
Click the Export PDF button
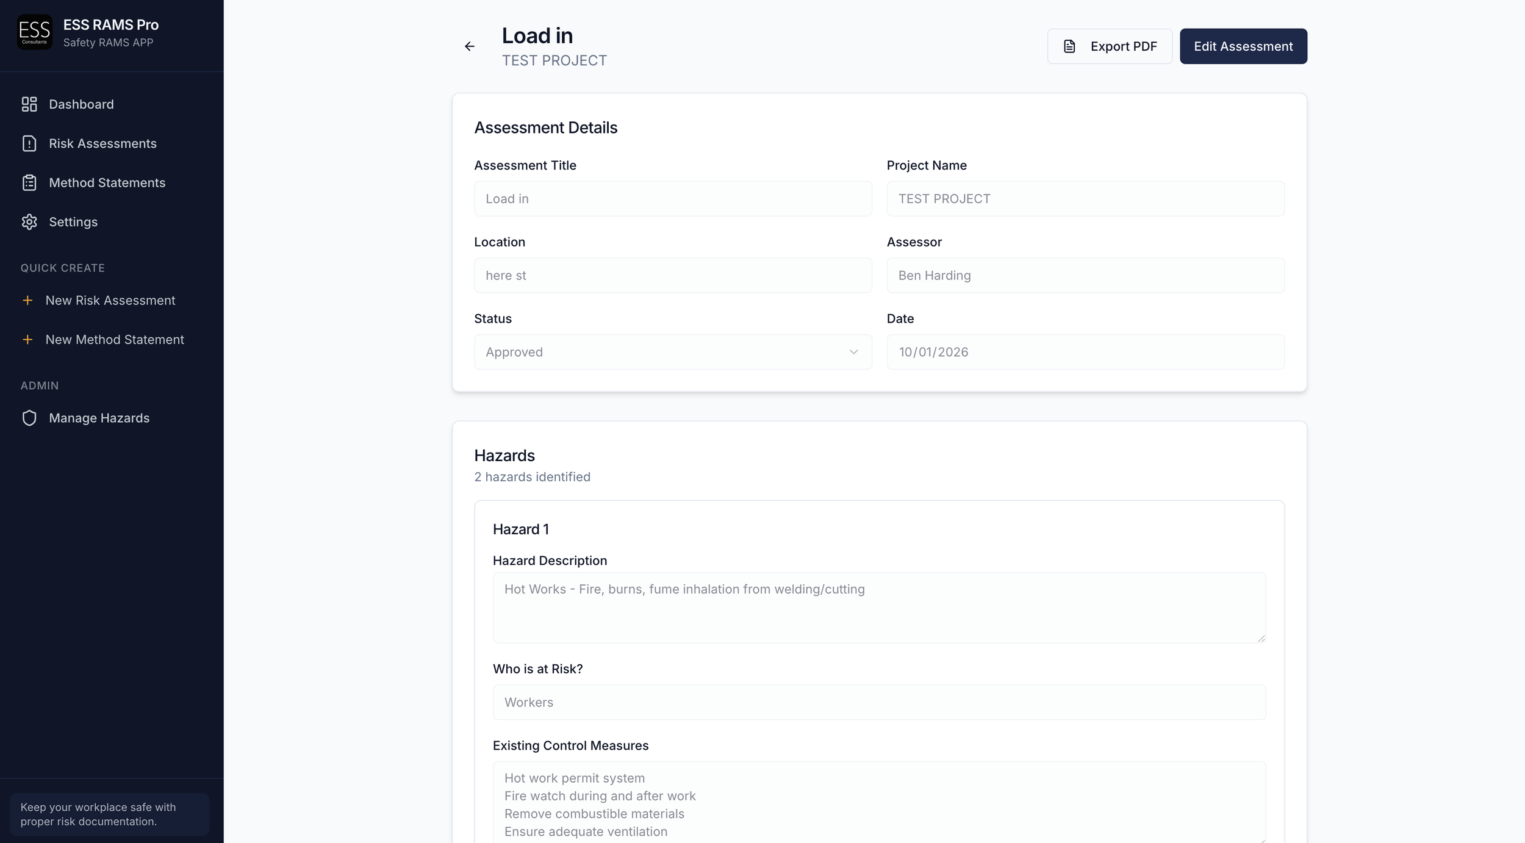tap(1110, 46)
